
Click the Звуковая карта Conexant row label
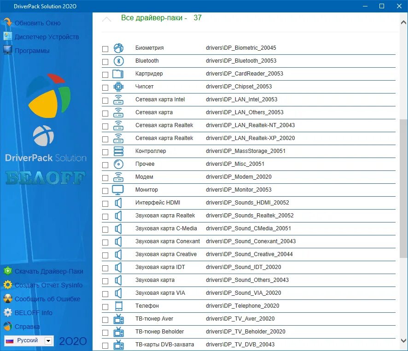pyautogui.click(x=168, y=241)
